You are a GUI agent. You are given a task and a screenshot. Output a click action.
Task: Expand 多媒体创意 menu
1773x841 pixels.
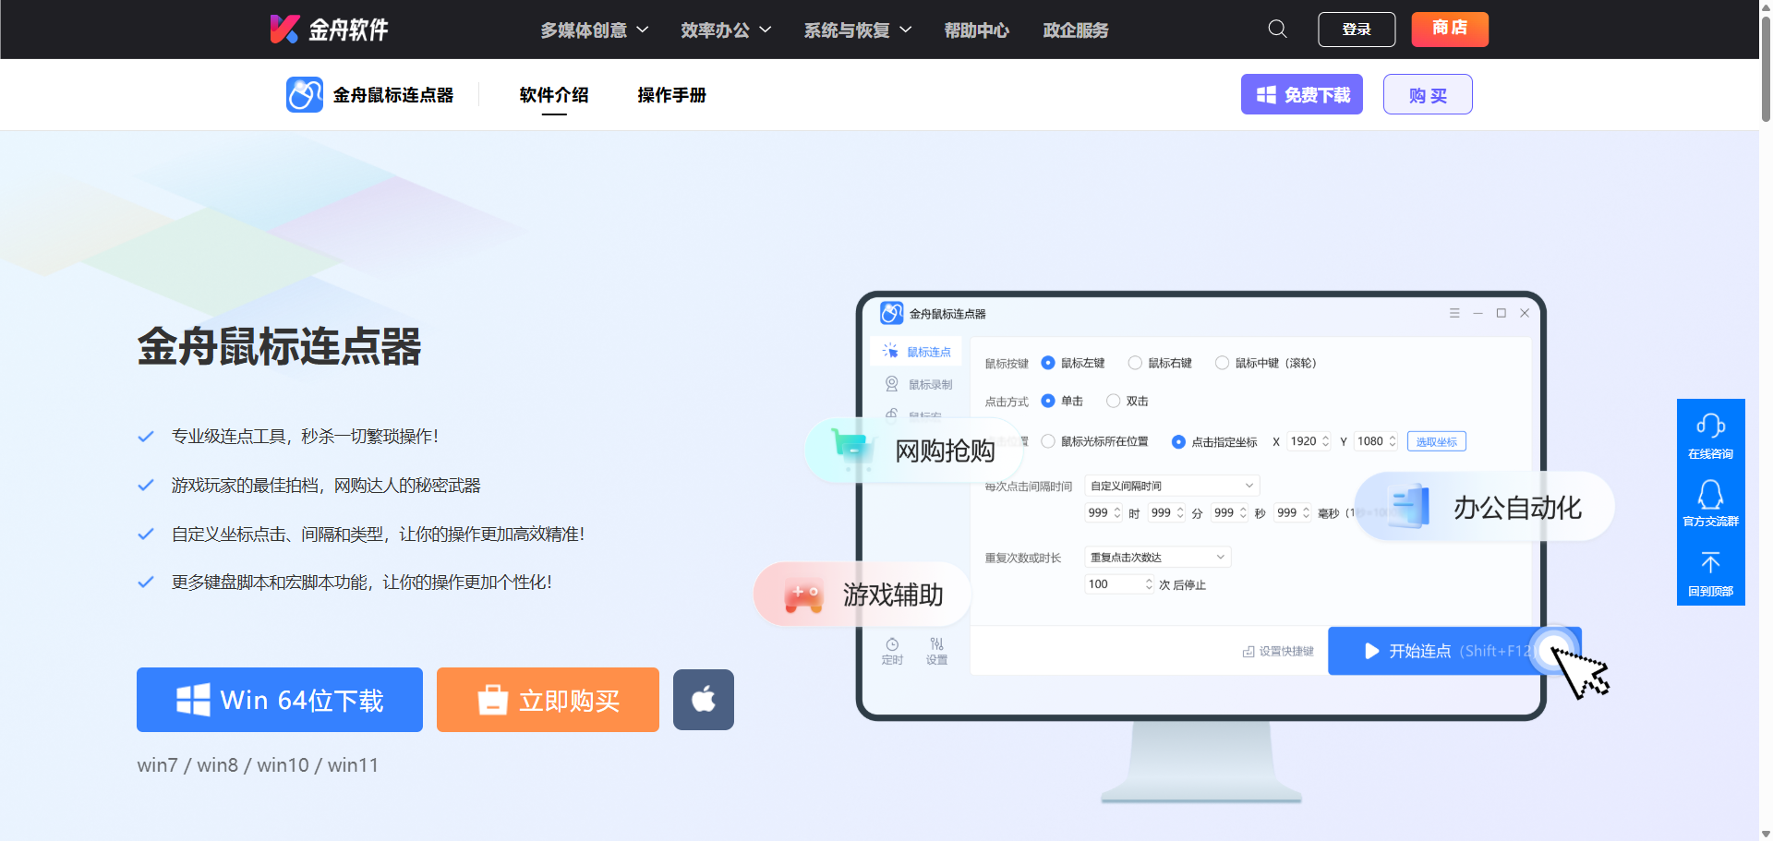(x=595, y=30)
